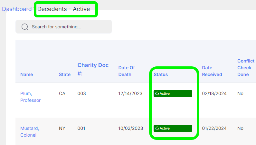Open Plum, Professor decedent record
The image size is (256, 145).
point(30,97)
